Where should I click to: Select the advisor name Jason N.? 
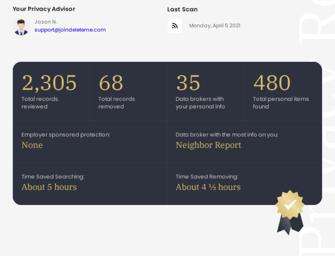[x=45, y=22]
